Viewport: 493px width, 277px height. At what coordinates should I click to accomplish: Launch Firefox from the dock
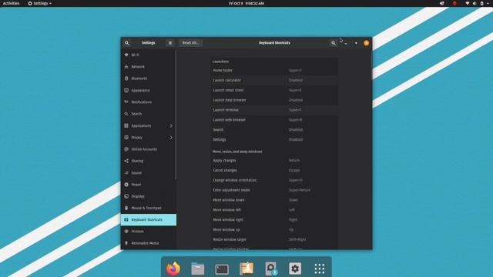coord(173,269)
